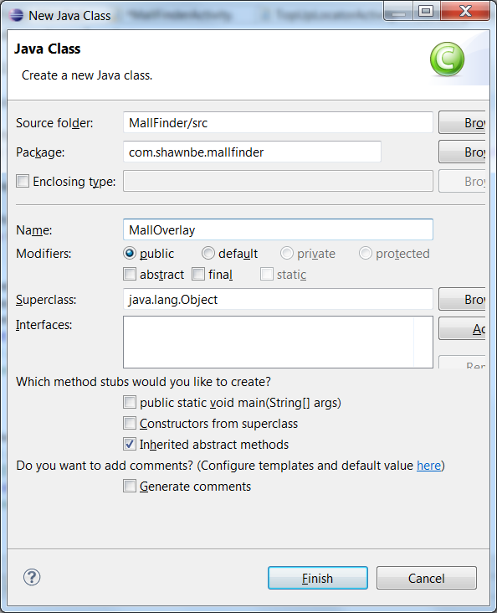Browse for the Source folder
This screenshot has height=613, width=497.
[462, 123]
